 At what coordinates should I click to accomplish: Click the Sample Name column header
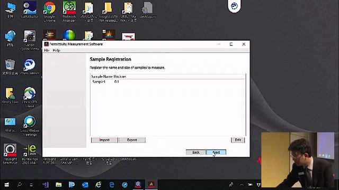point(102,77)
